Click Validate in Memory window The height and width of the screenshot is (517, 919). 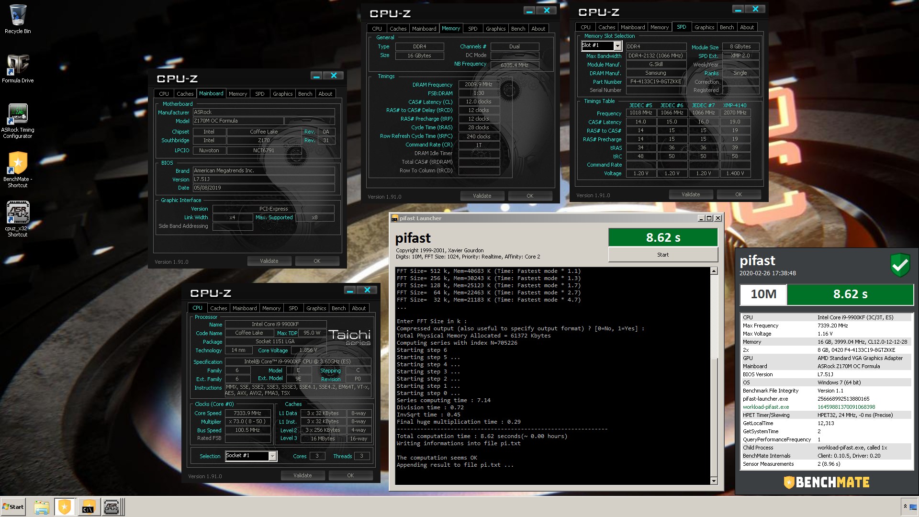click(482, 196)
